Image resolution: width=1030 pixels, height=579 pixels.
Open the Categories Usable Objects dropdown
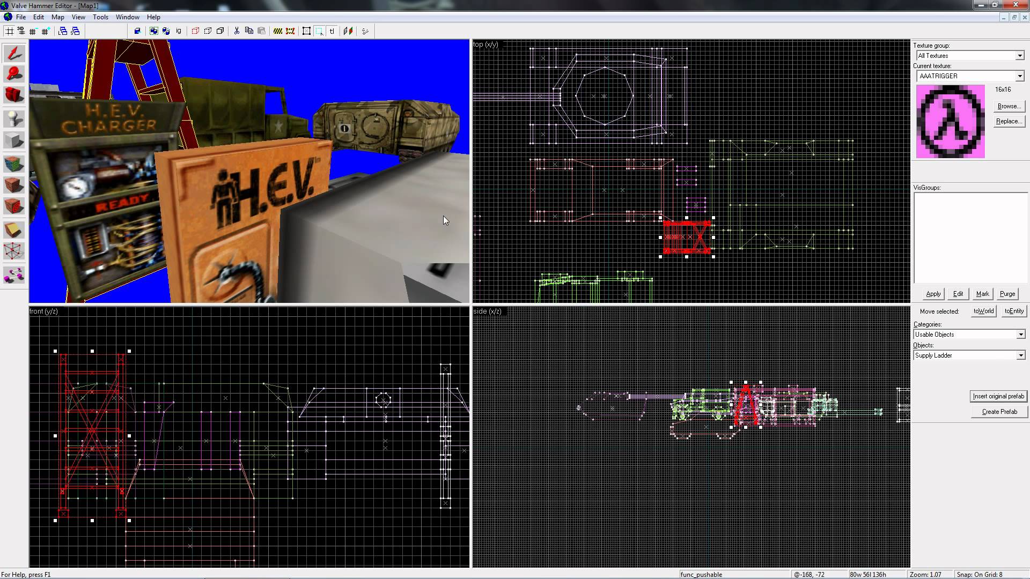click(x=1020, y=335)
